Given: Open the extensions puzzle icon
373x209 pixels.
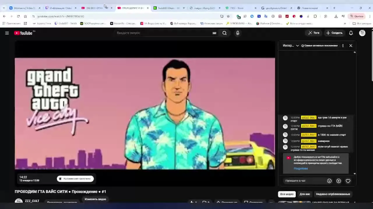Looking at the screenshot, I should pyautogui.click(x=315, y=16).
